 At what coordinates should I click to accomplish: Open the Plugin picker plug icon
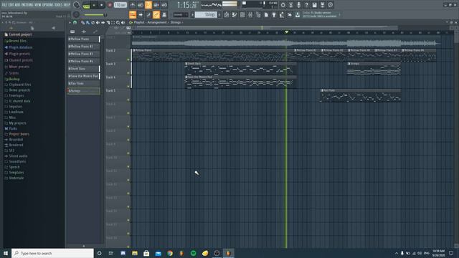click(x=274, y=14)
